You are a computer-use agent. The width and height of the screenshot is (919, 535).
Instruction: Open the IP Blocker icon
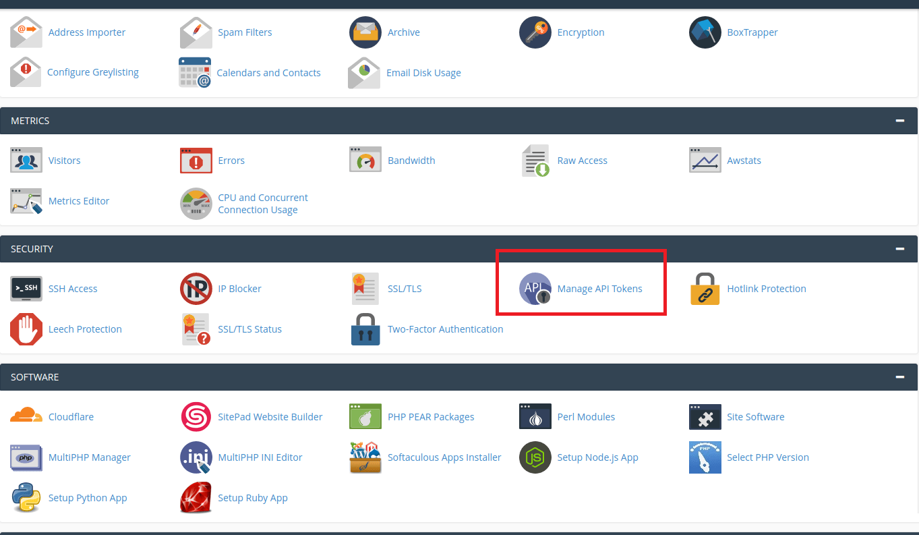pos(196,289)
